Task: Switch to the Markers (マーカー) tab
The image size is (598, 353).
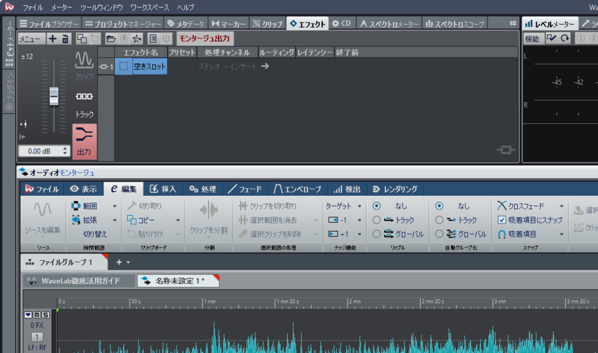Action: click(x=229, y=24)
